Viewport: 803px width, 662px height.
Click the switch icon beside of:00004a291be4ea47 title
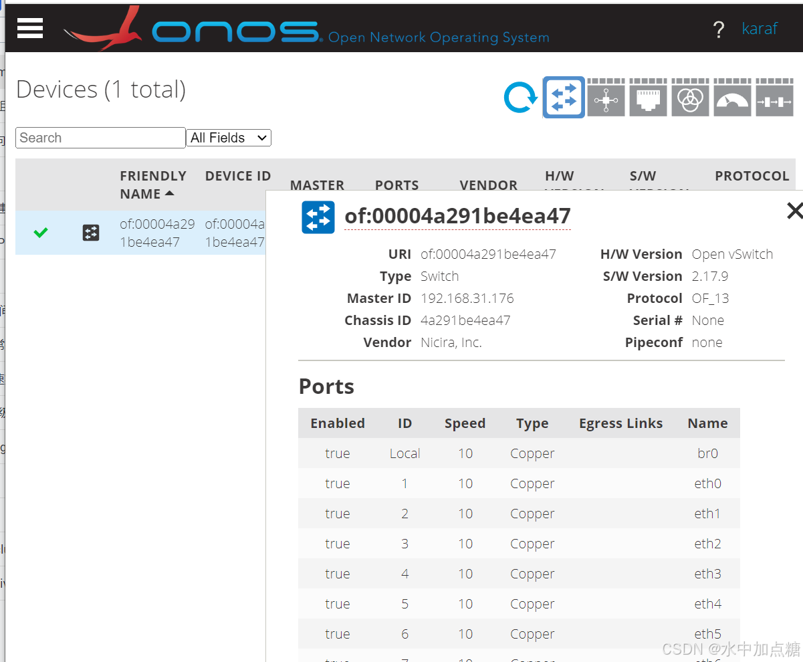pyautogui.click(x=318, y=217)
